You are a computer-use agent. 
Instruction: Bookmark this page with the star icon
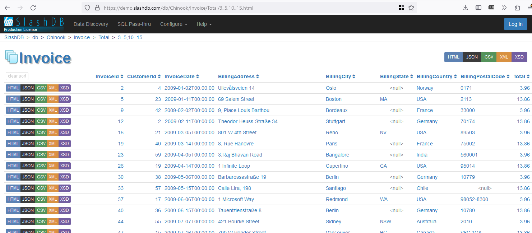click(411, 8)
